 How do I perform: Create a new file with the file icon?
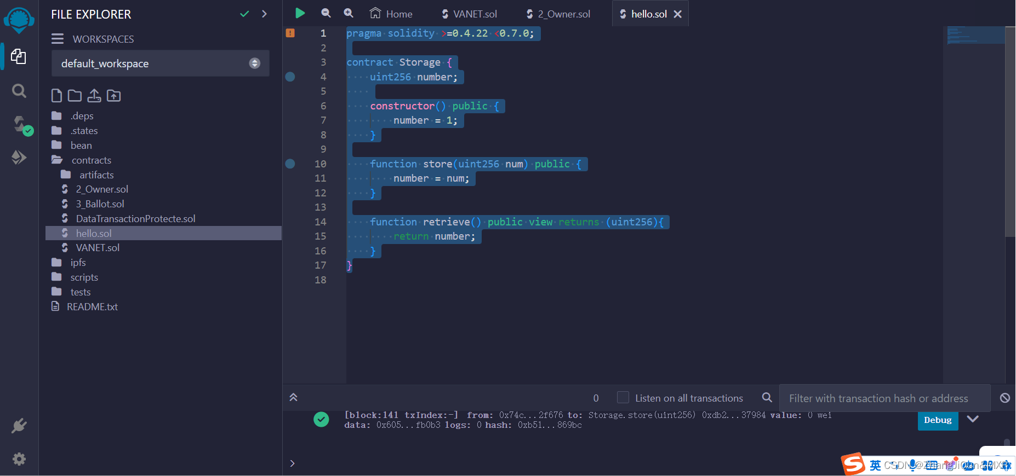(56, 96)
